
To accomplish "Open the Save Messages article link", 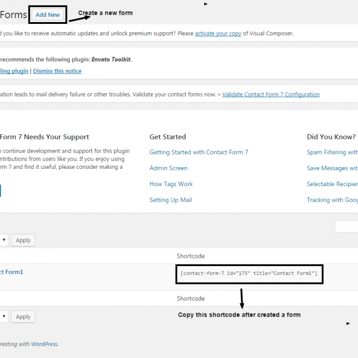I will click(332, 168).
